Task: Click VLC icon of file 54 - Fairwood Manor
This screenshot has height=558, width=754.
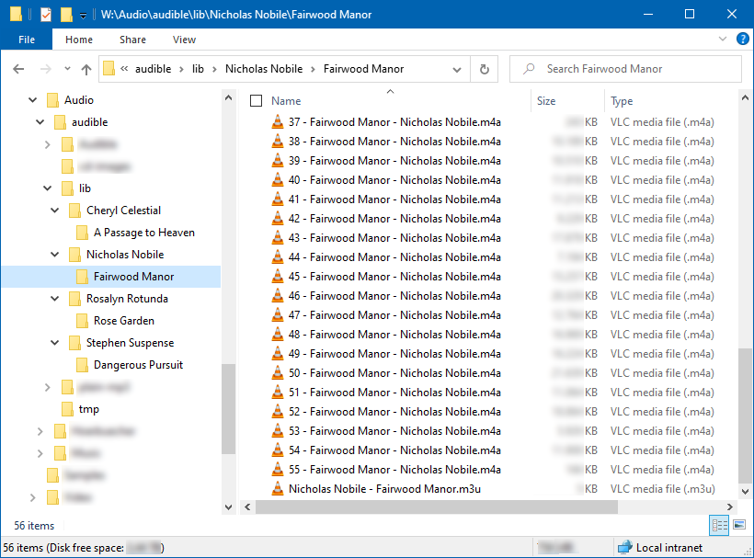Action: [278, 450]
